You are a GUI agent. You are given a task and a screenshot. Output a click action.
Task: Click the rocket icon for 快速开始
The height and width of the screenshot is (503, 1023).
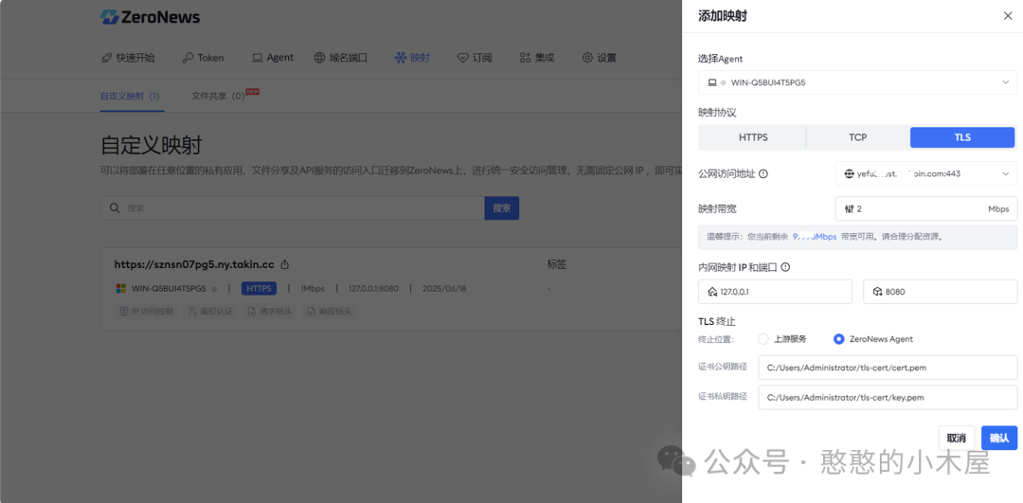click(x=107, y=58)
